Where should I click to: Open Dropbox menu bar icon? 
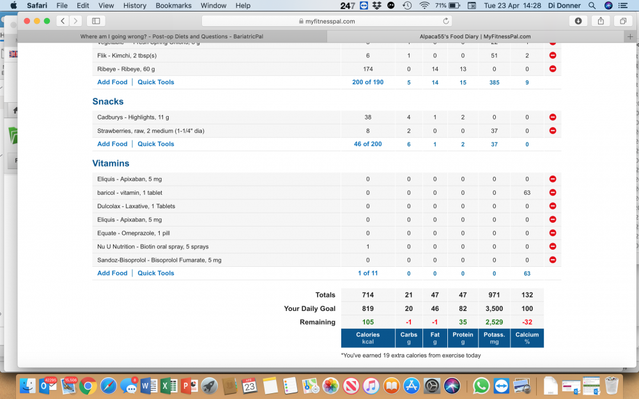377,5
